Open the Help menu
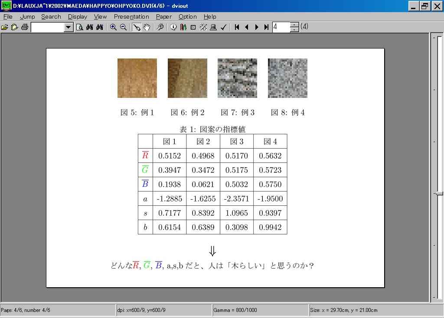444x318 pixels. click(x=210, y=17)
